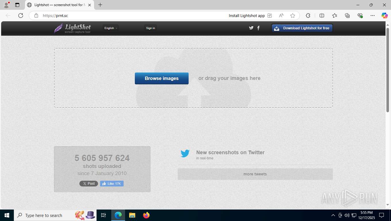Image resolution: width=391 pixels, height=221 pixels.
Task: Click the more tweets button
Action: [255, 174]
